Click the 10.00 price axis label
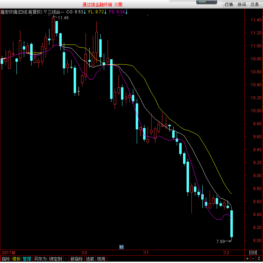 click(x=256, y=111)
